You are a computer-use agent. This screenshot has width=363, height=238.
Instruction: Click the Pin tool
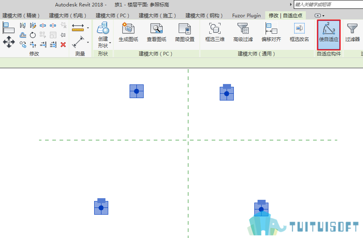[63, 35]
